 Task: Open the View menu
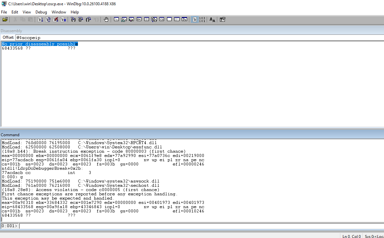point(27,12)
